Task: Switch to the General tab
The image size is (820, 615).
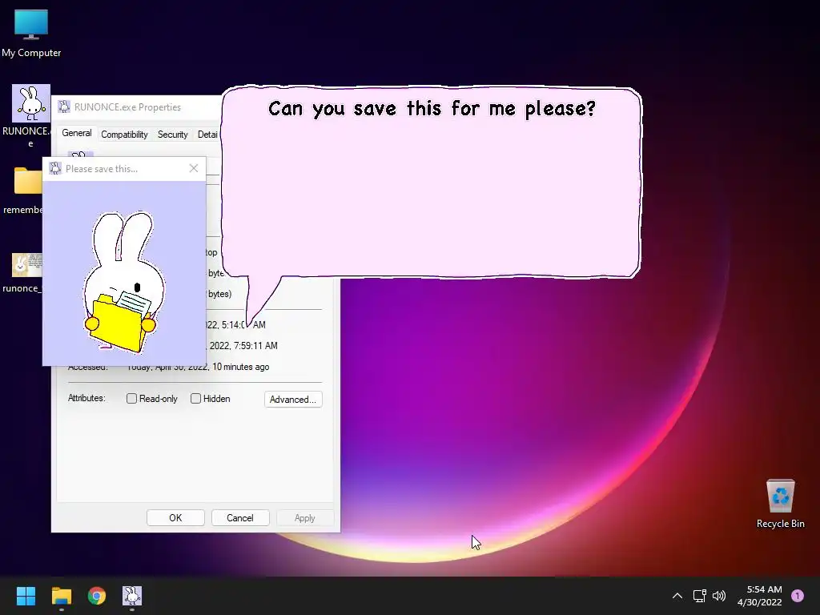Action: (76, 134)
